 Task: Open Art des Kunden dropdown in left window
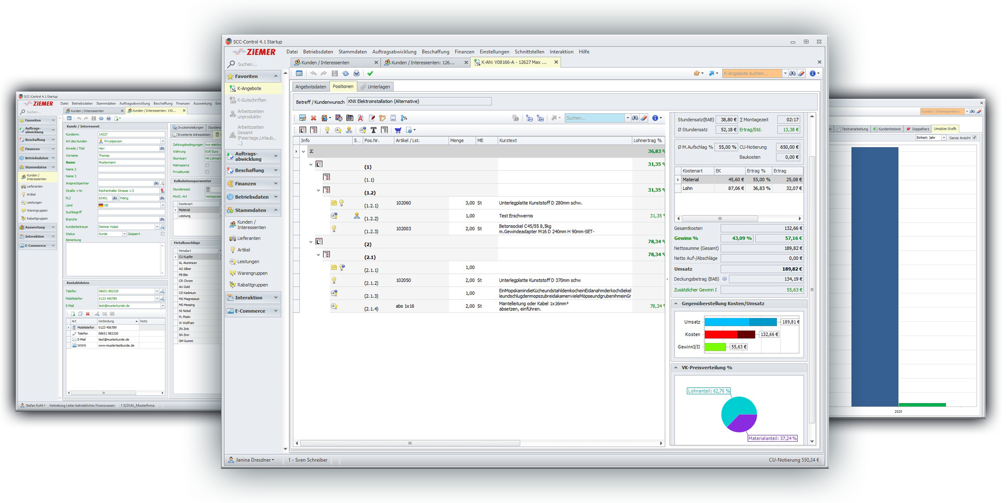pyautogui.click(x=162, y=141)
